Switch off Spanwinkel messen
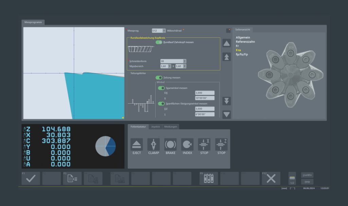Screen dimensions: 348x206 161,88
